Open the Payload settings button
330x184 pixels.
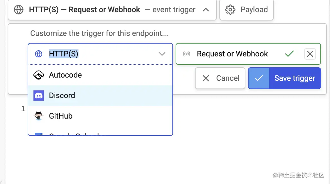246,10
